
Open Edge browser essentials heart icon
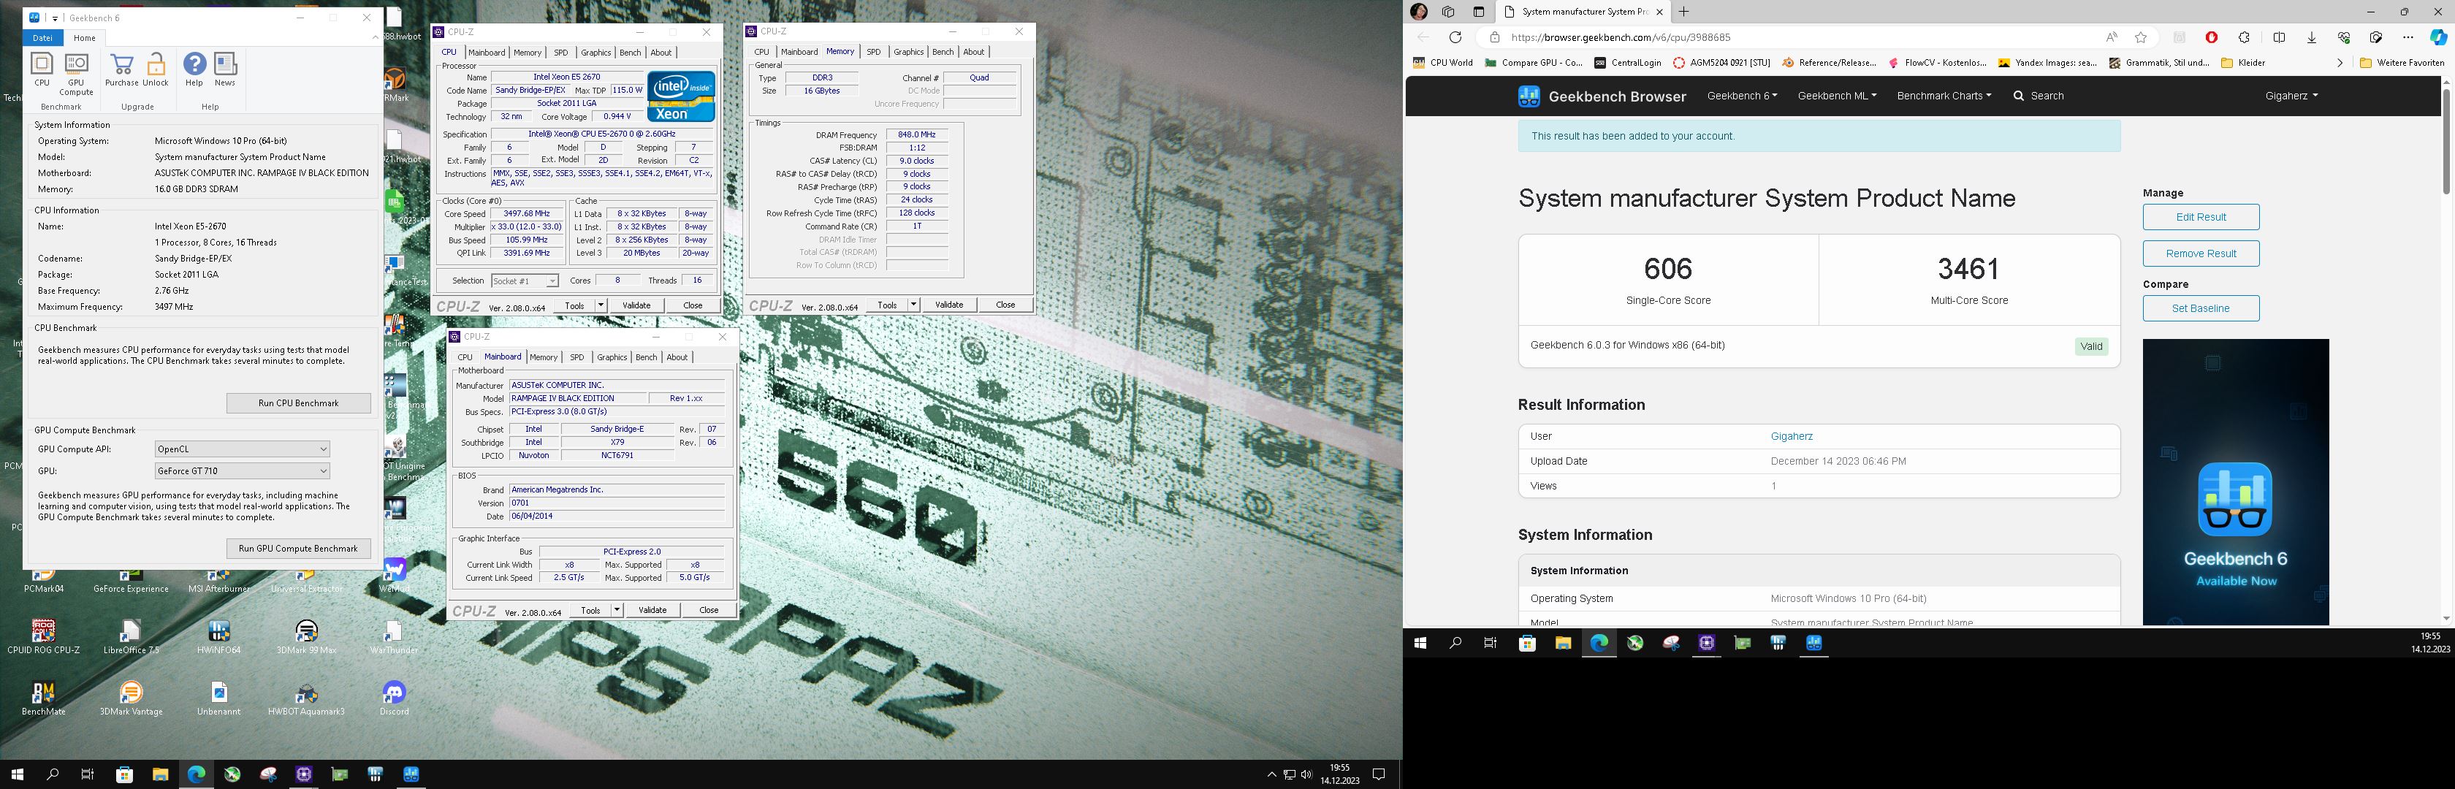coord(2343,37)
